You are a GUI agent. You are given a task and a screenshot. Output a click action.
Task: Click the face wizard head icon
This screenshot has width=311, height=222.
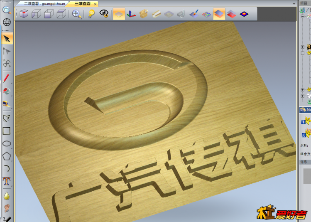[x=7, y=208]
